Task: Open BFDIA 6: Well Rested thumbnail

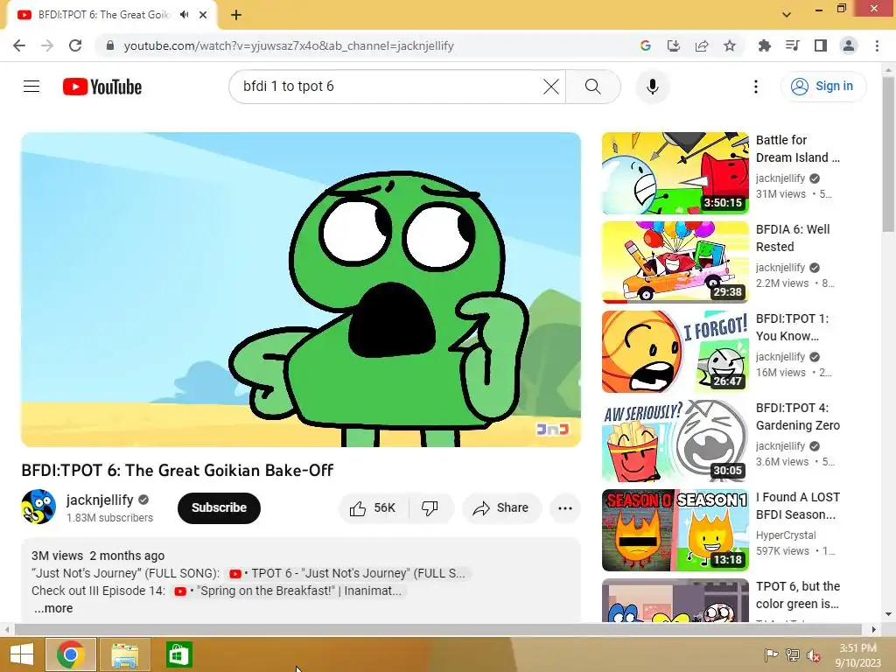Action: 675,262
